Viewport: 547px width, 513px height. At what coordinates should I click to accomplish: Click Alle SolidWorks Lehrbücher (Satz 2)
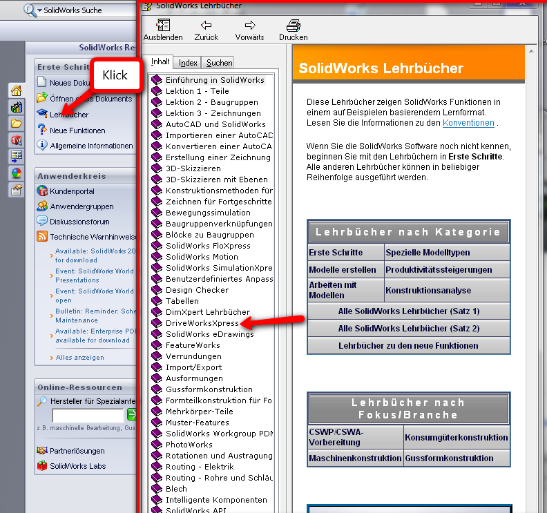408,329
